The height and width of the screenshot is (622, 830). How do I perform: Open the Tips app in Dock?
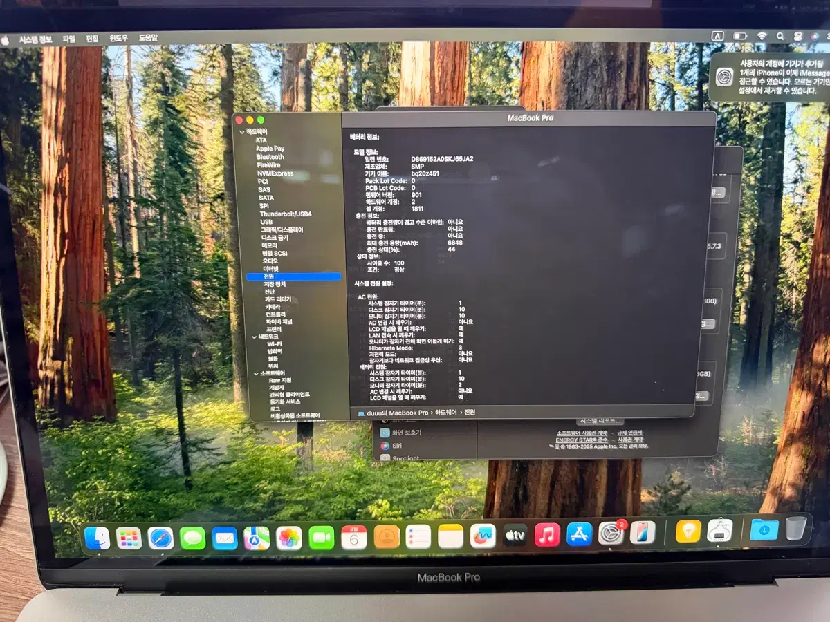click(x=688, y=531)
